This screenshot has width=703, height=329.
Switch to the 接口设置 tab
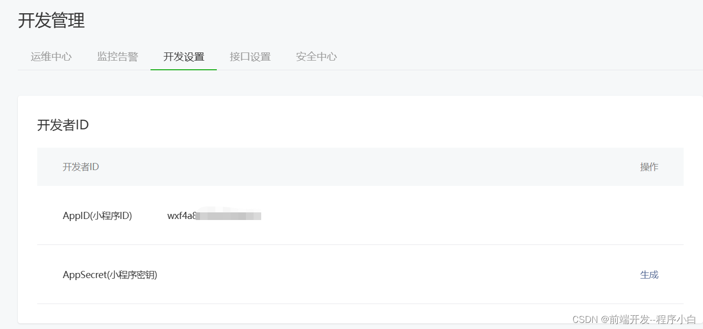(x=249, y=57)
